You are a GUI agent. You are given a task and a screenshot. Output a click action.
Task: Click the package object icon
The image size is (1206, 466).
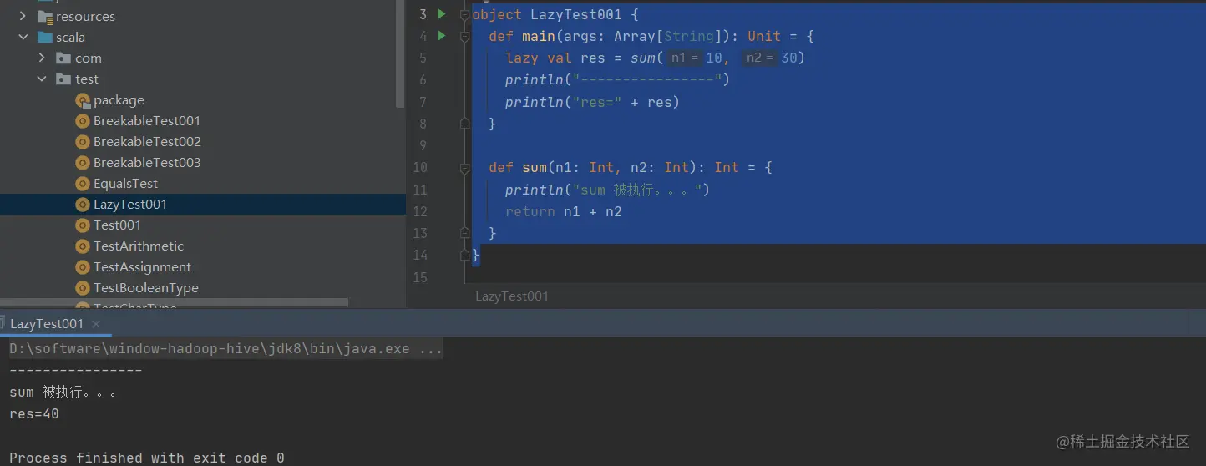click(x=82, y=100)
